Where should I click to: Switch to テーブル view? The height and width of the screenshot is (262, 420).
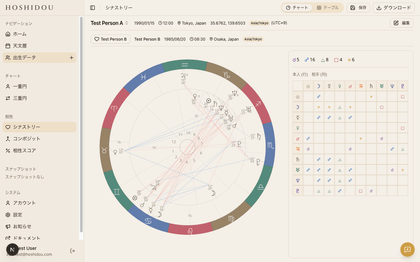point(327,8)
